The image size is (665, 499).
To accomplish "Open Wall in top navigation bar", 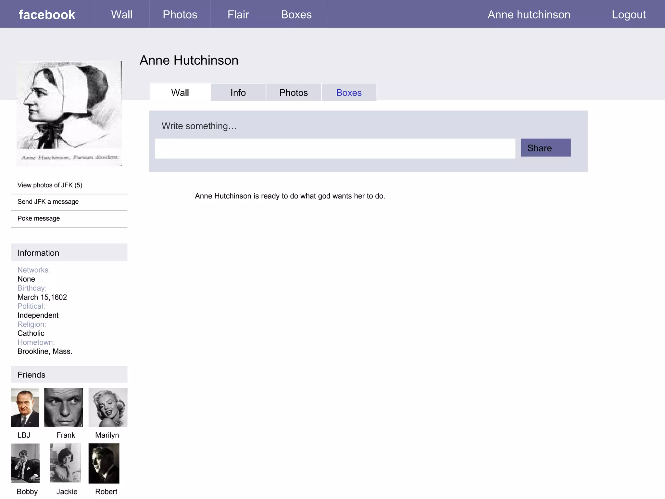I will pos(121,15).
